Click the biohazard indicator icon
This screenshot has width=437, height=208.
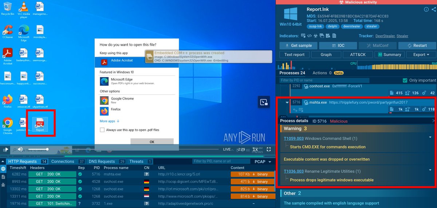click(316, 36)
